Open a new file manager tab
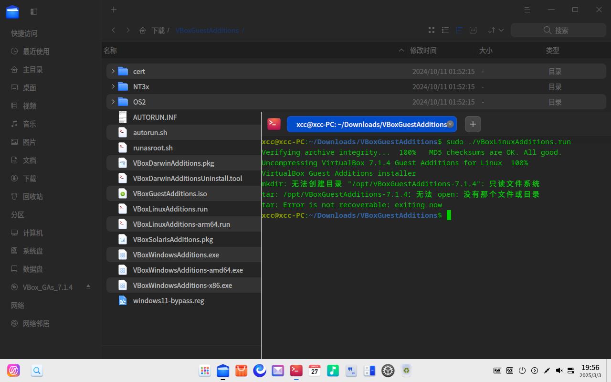This screenshot has width=611, height=382. tap(113, 10)
